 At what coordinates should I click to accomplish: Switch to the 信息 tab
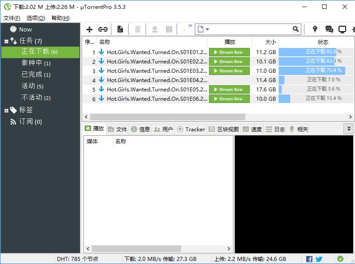coord(140,129)
